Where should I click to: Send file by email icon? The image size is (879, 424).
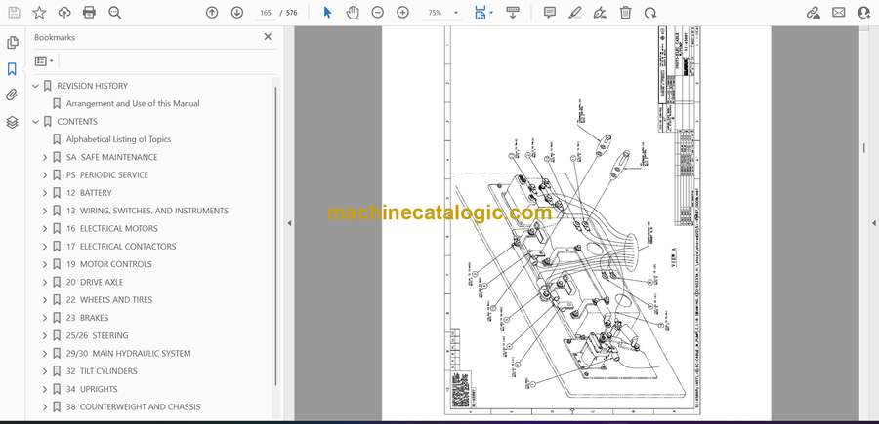839,13
